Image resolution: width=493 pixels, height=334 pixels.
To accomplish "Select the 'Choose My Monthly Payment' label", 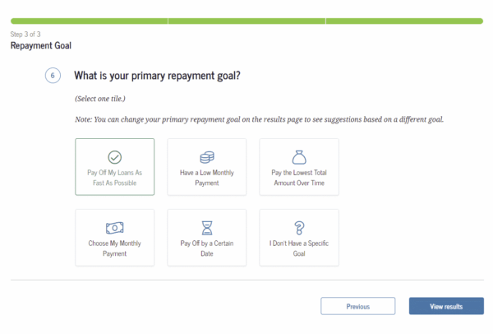I will (115, 248).
